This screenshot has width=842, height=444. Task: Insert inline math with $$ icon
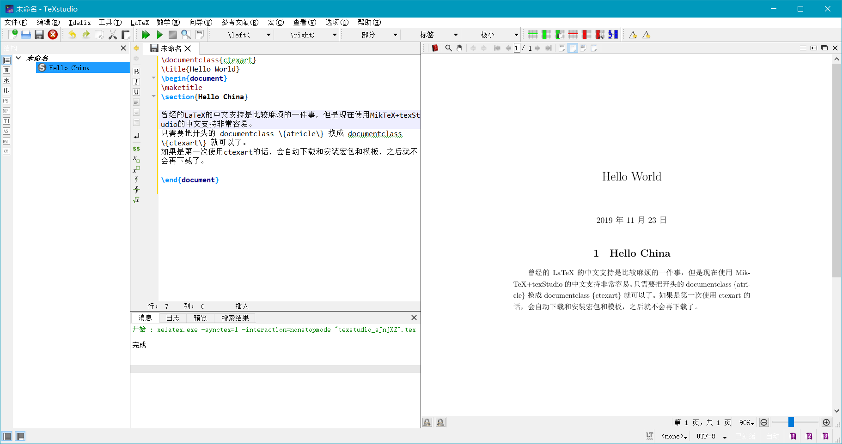click(x=136, y=149)
